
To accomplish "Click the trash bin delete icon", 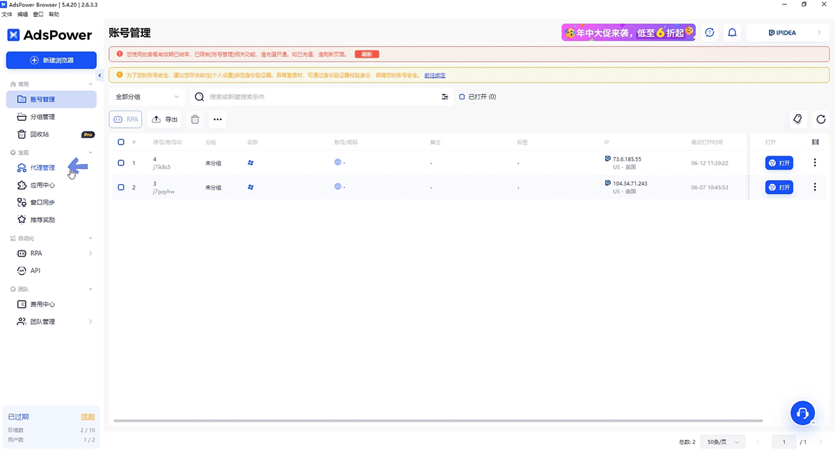I will coord(195,120).
